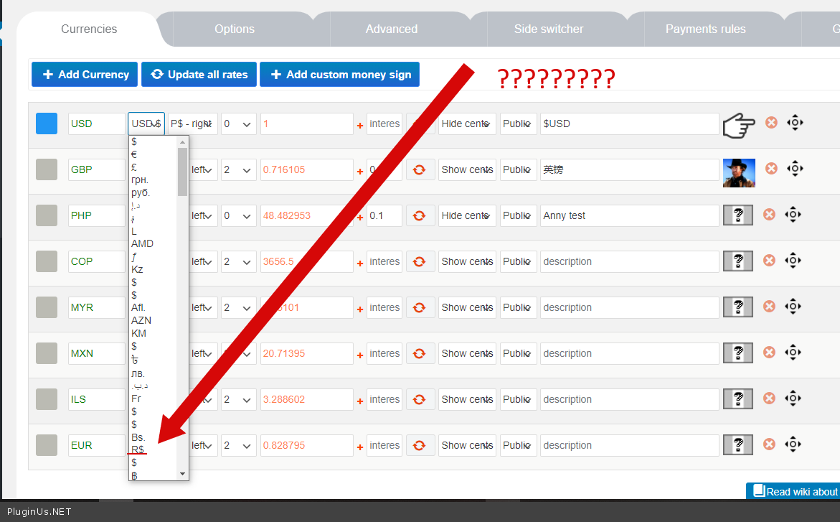
Task: Set ILS as the default currency
Action: click(47, 399)
